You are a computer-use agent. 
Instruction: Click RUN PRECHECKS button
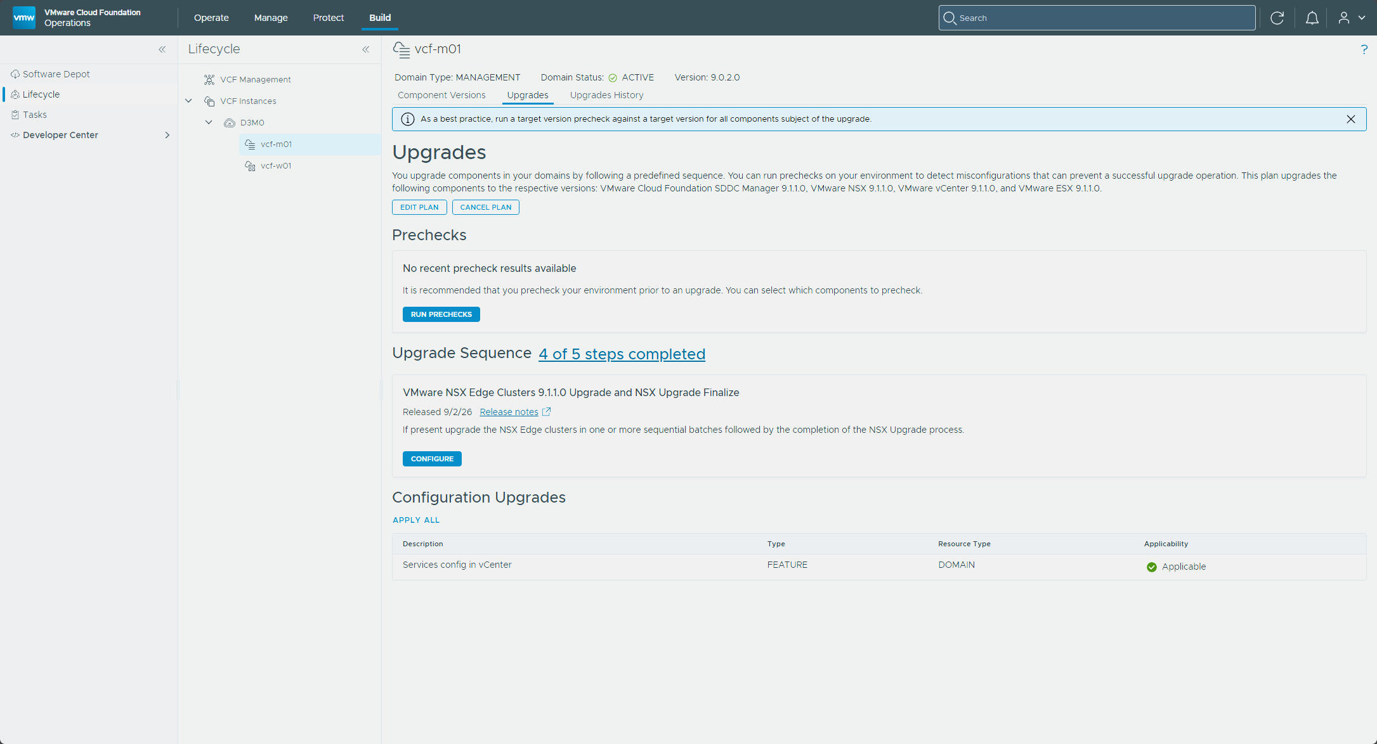pyautogui.click(x=441, y=314)
